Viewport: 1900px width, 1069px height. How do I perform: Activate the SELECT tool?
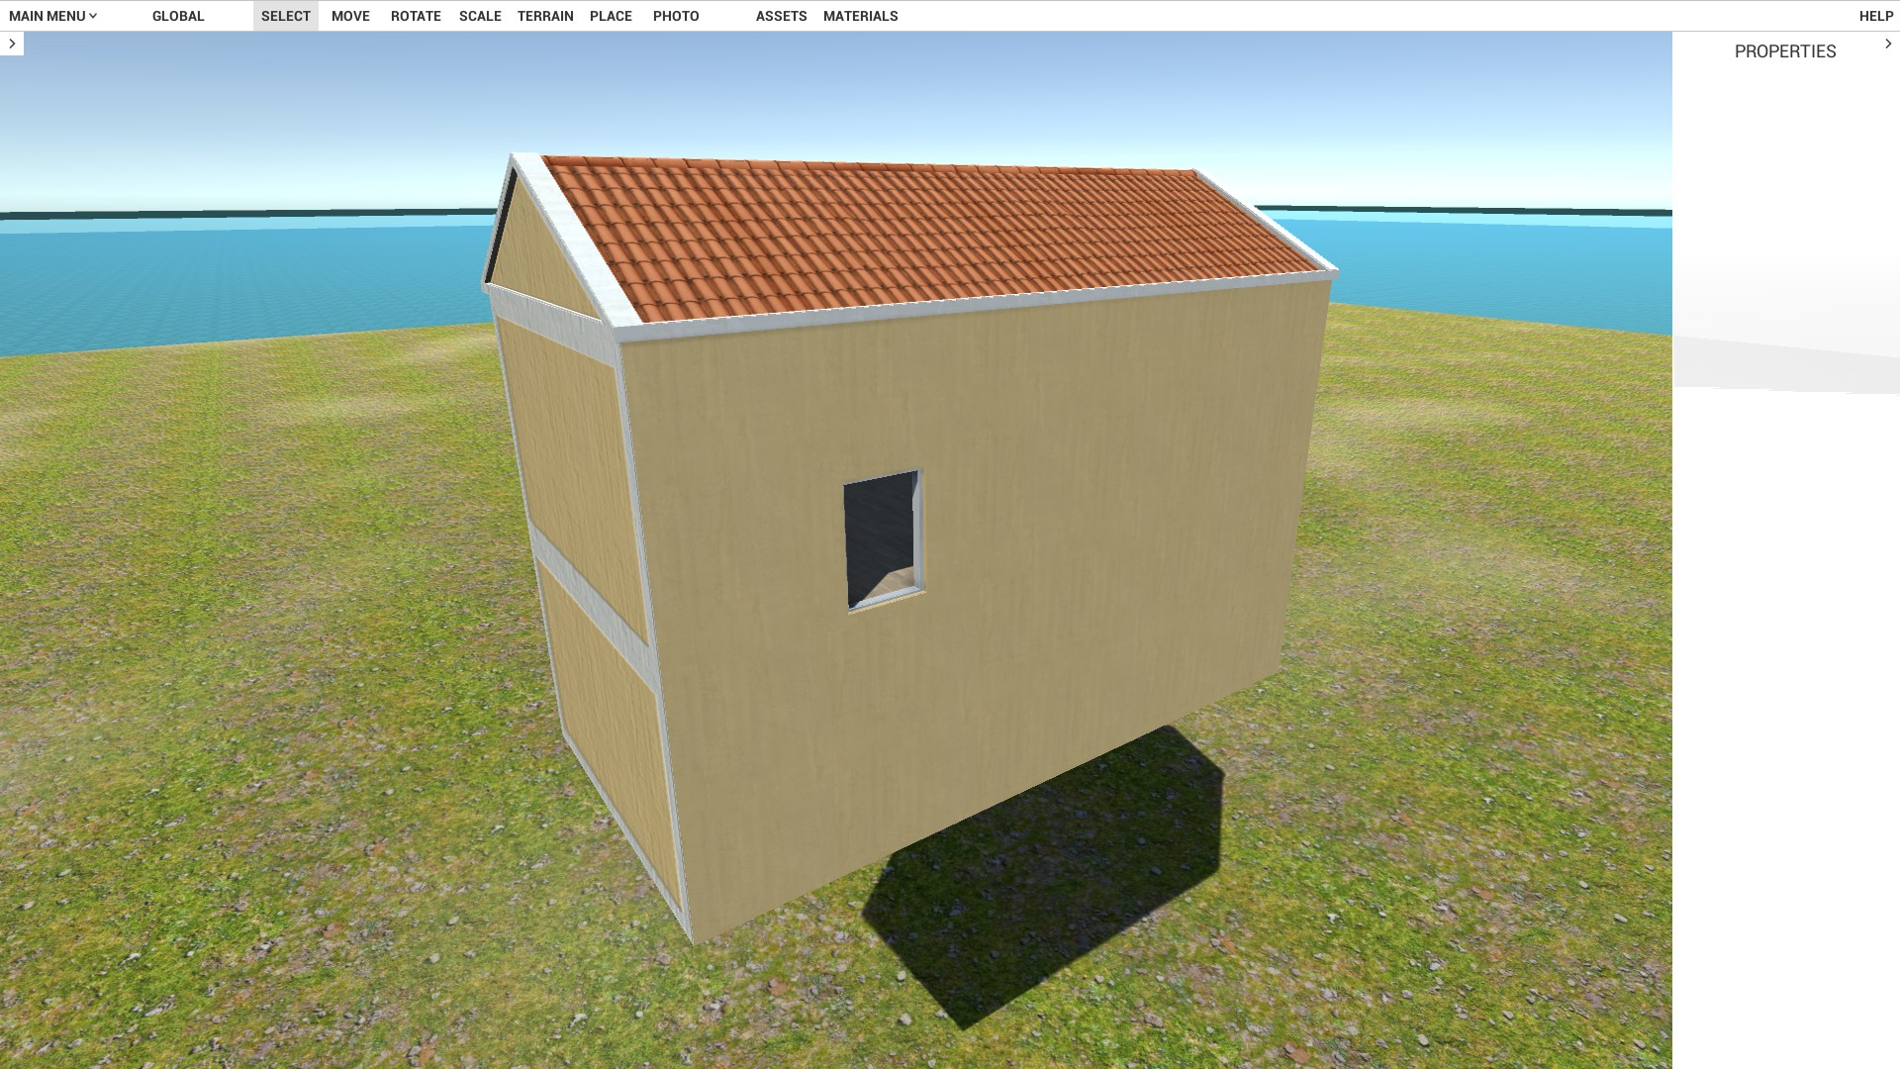click(x=285, y=16)
